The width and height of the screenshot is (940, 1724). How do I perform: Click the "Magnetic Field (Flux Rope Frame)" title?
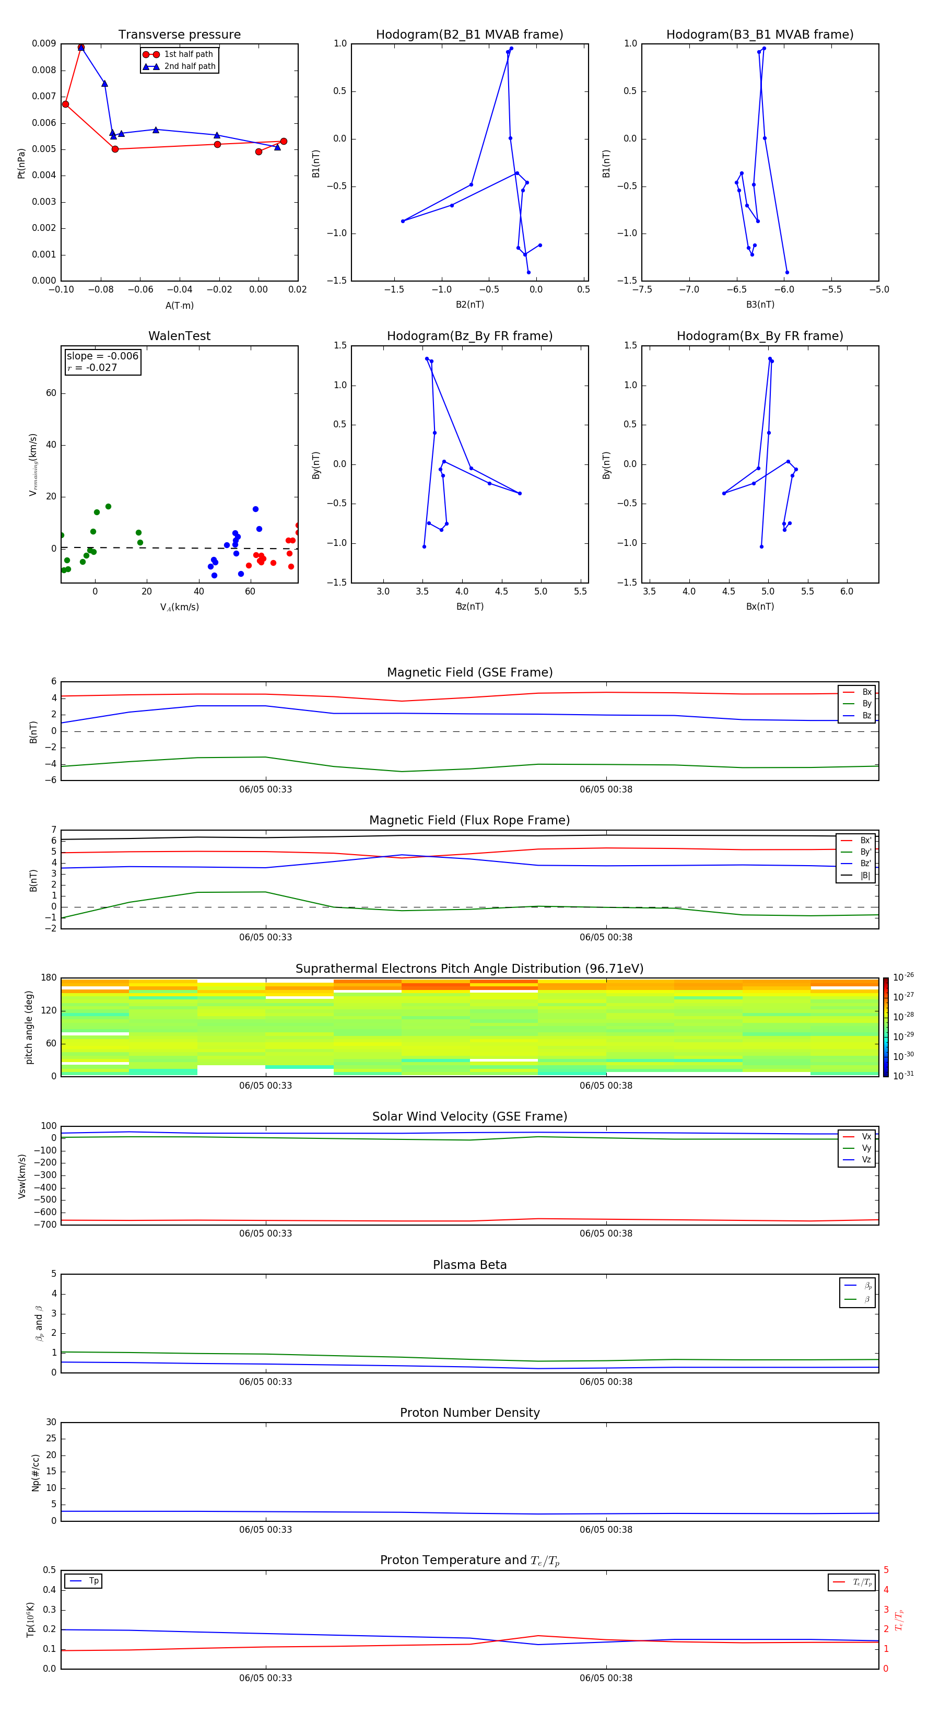pyautogui.click(x=469, y=820)
